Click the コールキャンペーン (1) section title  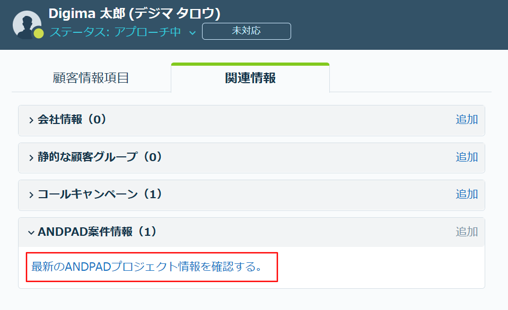coord(100,194)
